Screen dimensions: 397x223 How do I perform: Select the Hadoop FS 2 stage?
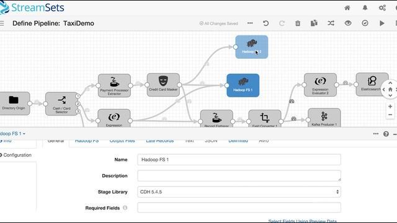coord(252,47)
